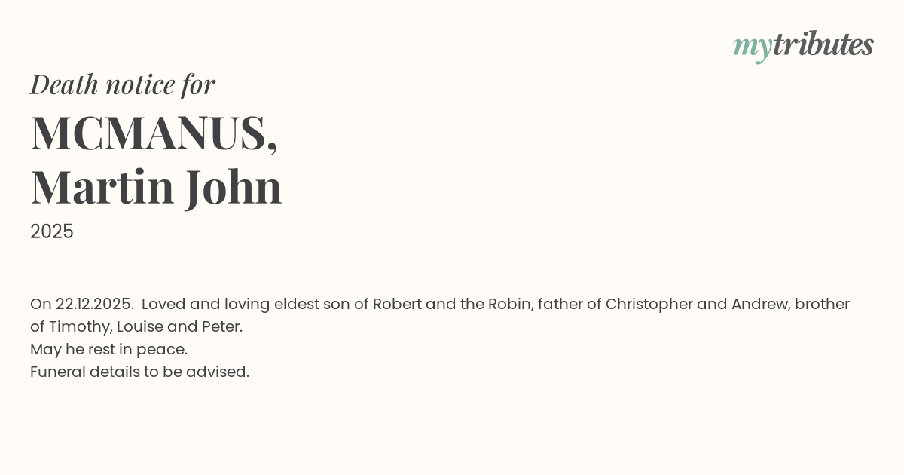Image resolution: width=904 pixels, height=475 pixels.
Task: Click the horizontal divider line
Action: tap(452, 268)
